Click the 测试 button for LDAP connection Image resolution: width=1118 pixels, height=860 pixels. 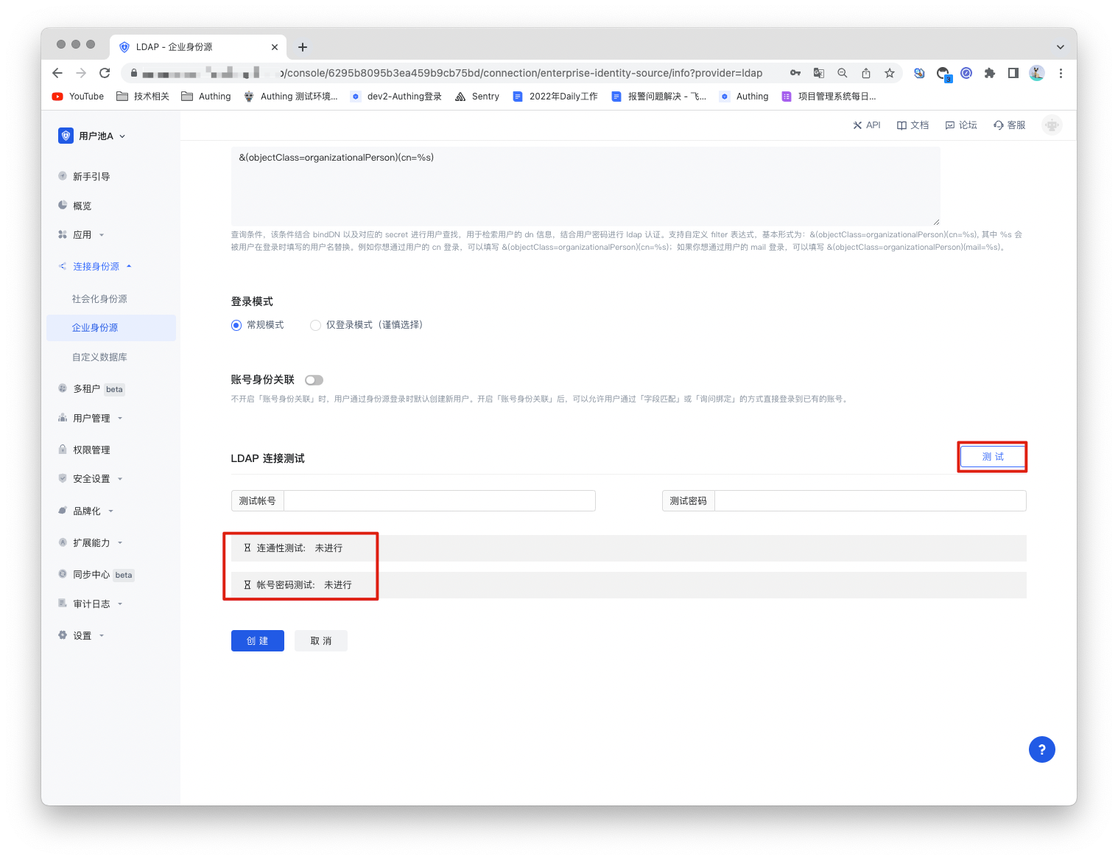[992, 457]
